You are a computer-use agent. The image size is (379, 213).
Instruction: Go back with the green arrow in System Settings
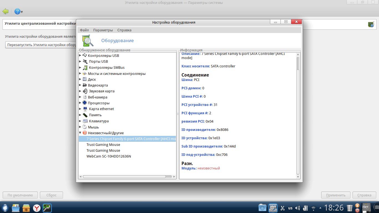pos(5,11)
